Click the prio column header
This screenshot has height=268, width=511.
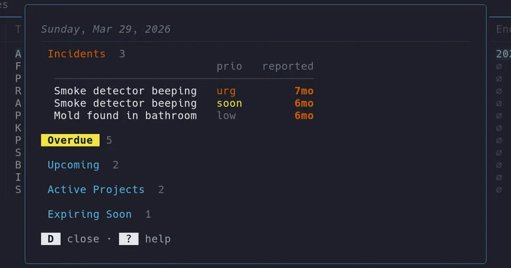[x=230, y=66]
